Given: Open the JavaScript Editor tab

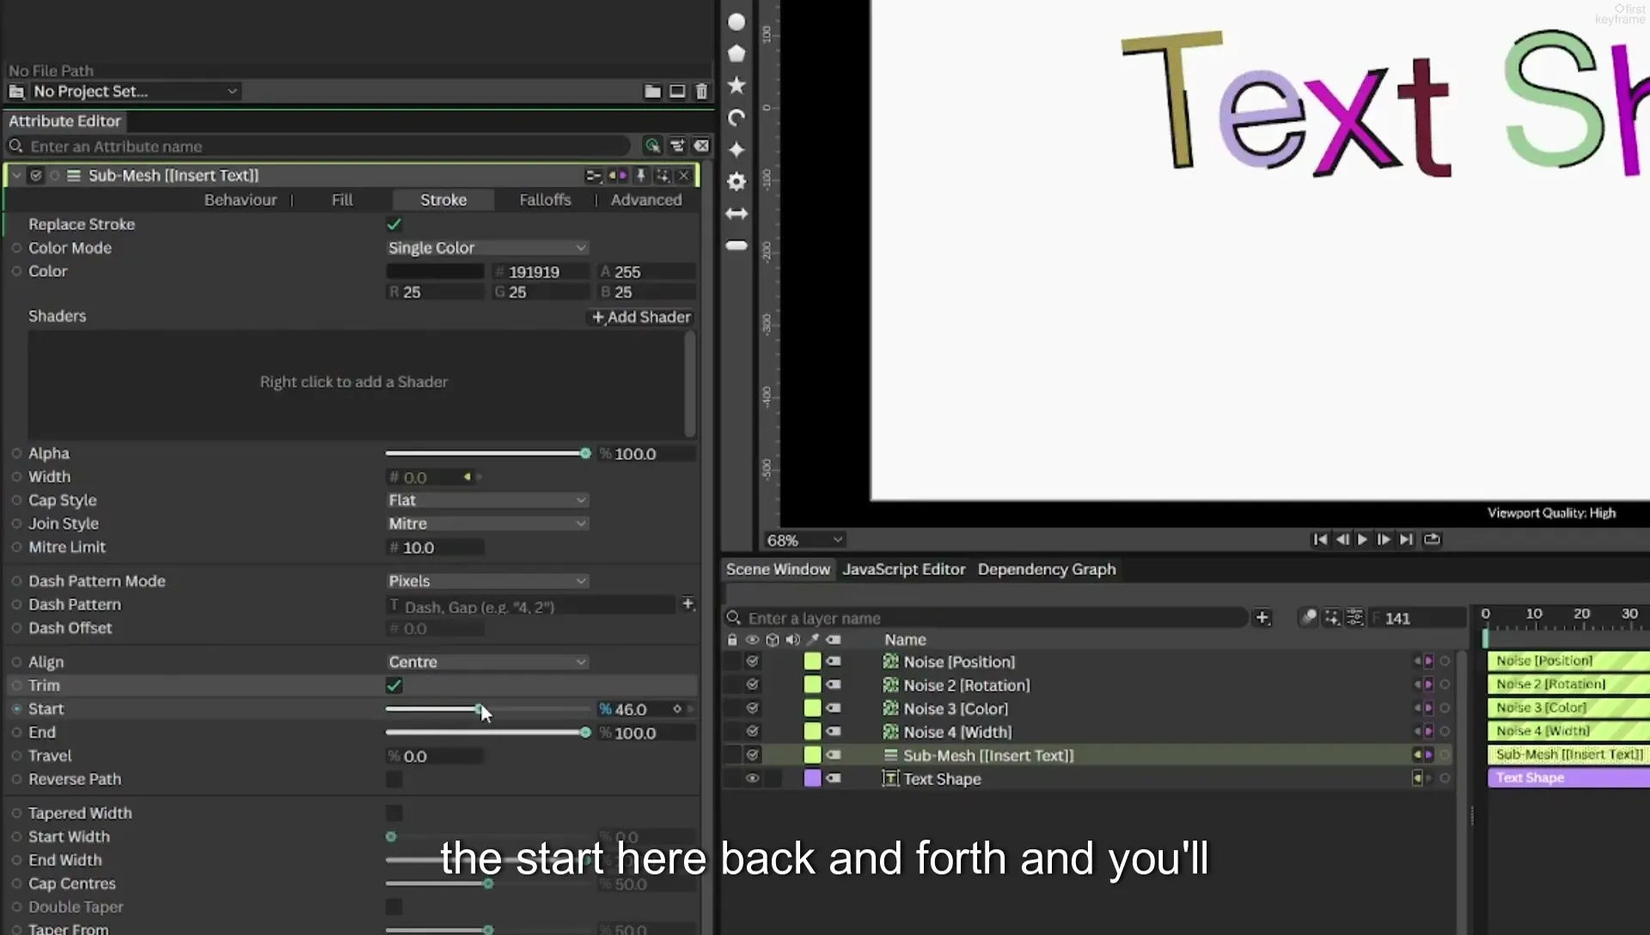Looking at the screenshot, I should pyautogui.click(x=903, y=569).
